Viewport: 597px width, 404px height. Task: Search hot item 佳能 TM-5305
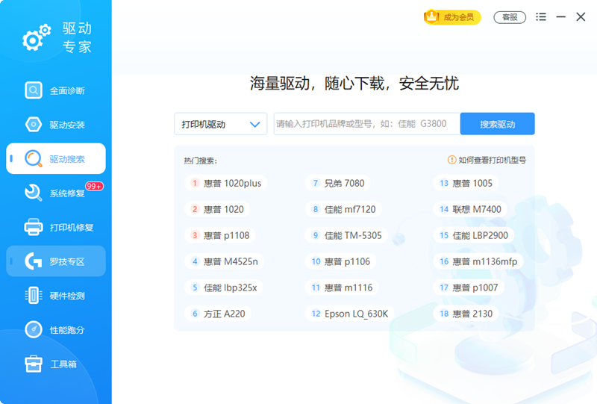(346, 235)
